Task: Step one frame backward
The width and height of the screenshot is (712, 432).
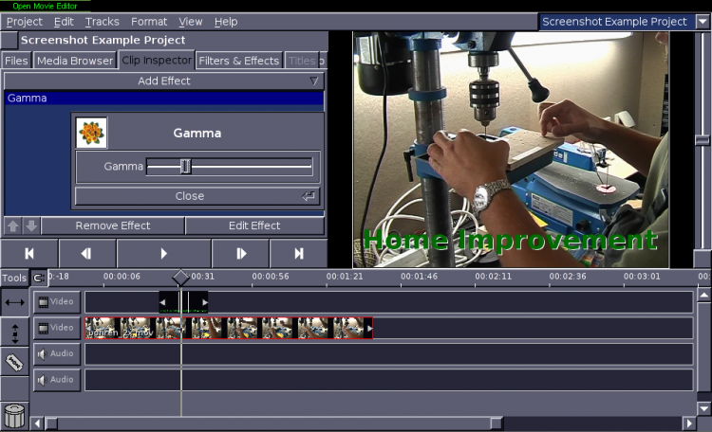Action: click(x=86, y=253)
